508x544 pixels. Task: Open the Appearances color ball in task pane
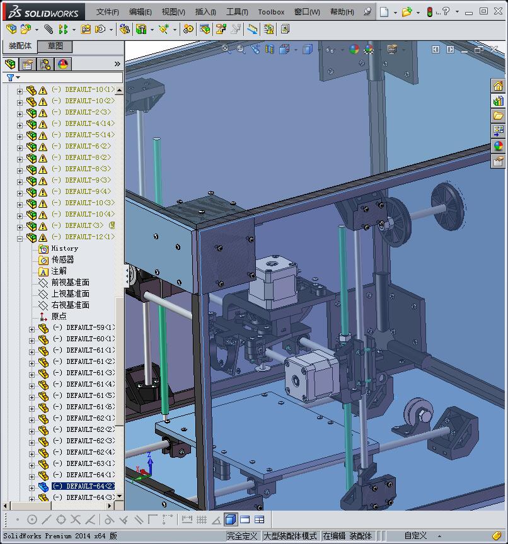pos(499,146)
